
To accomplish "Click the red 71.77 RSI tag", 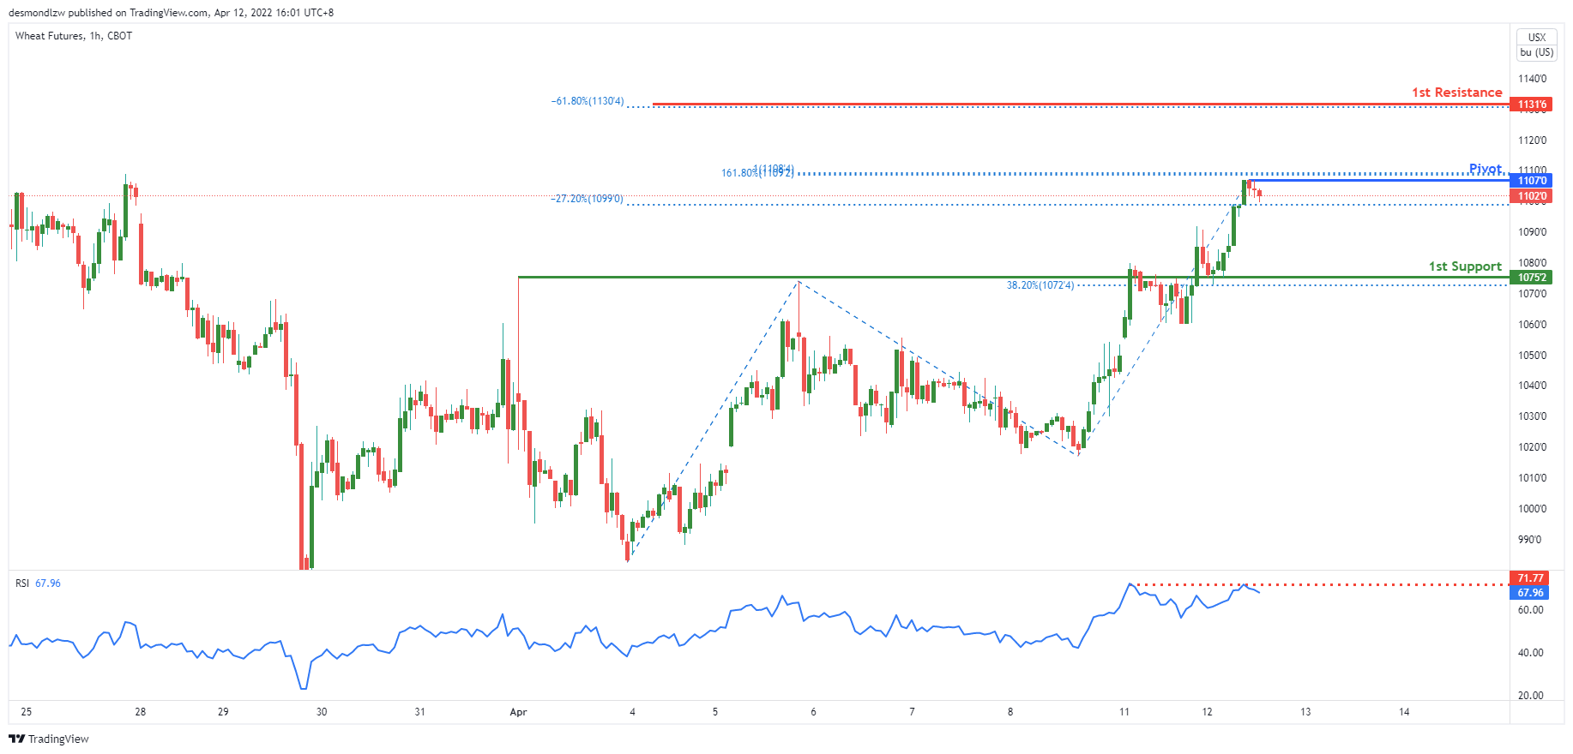I will click(1530, 578).
